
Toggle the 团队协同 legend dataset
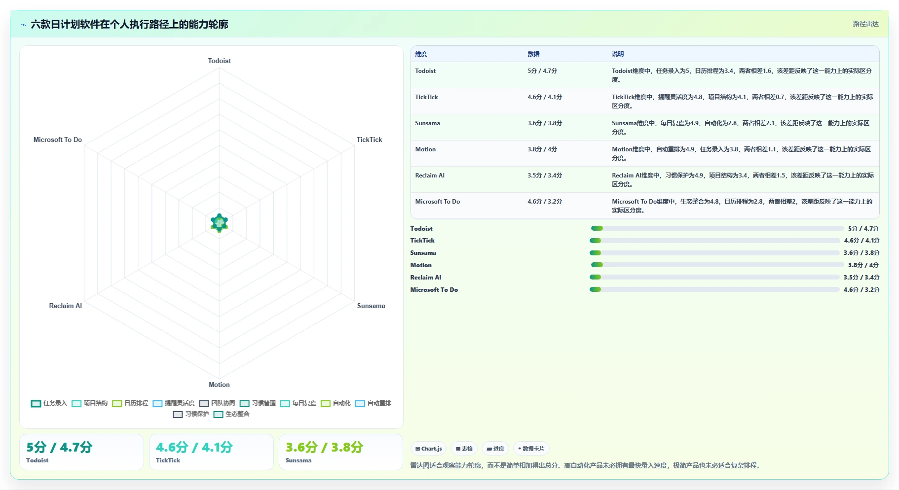tap(218, 403)
